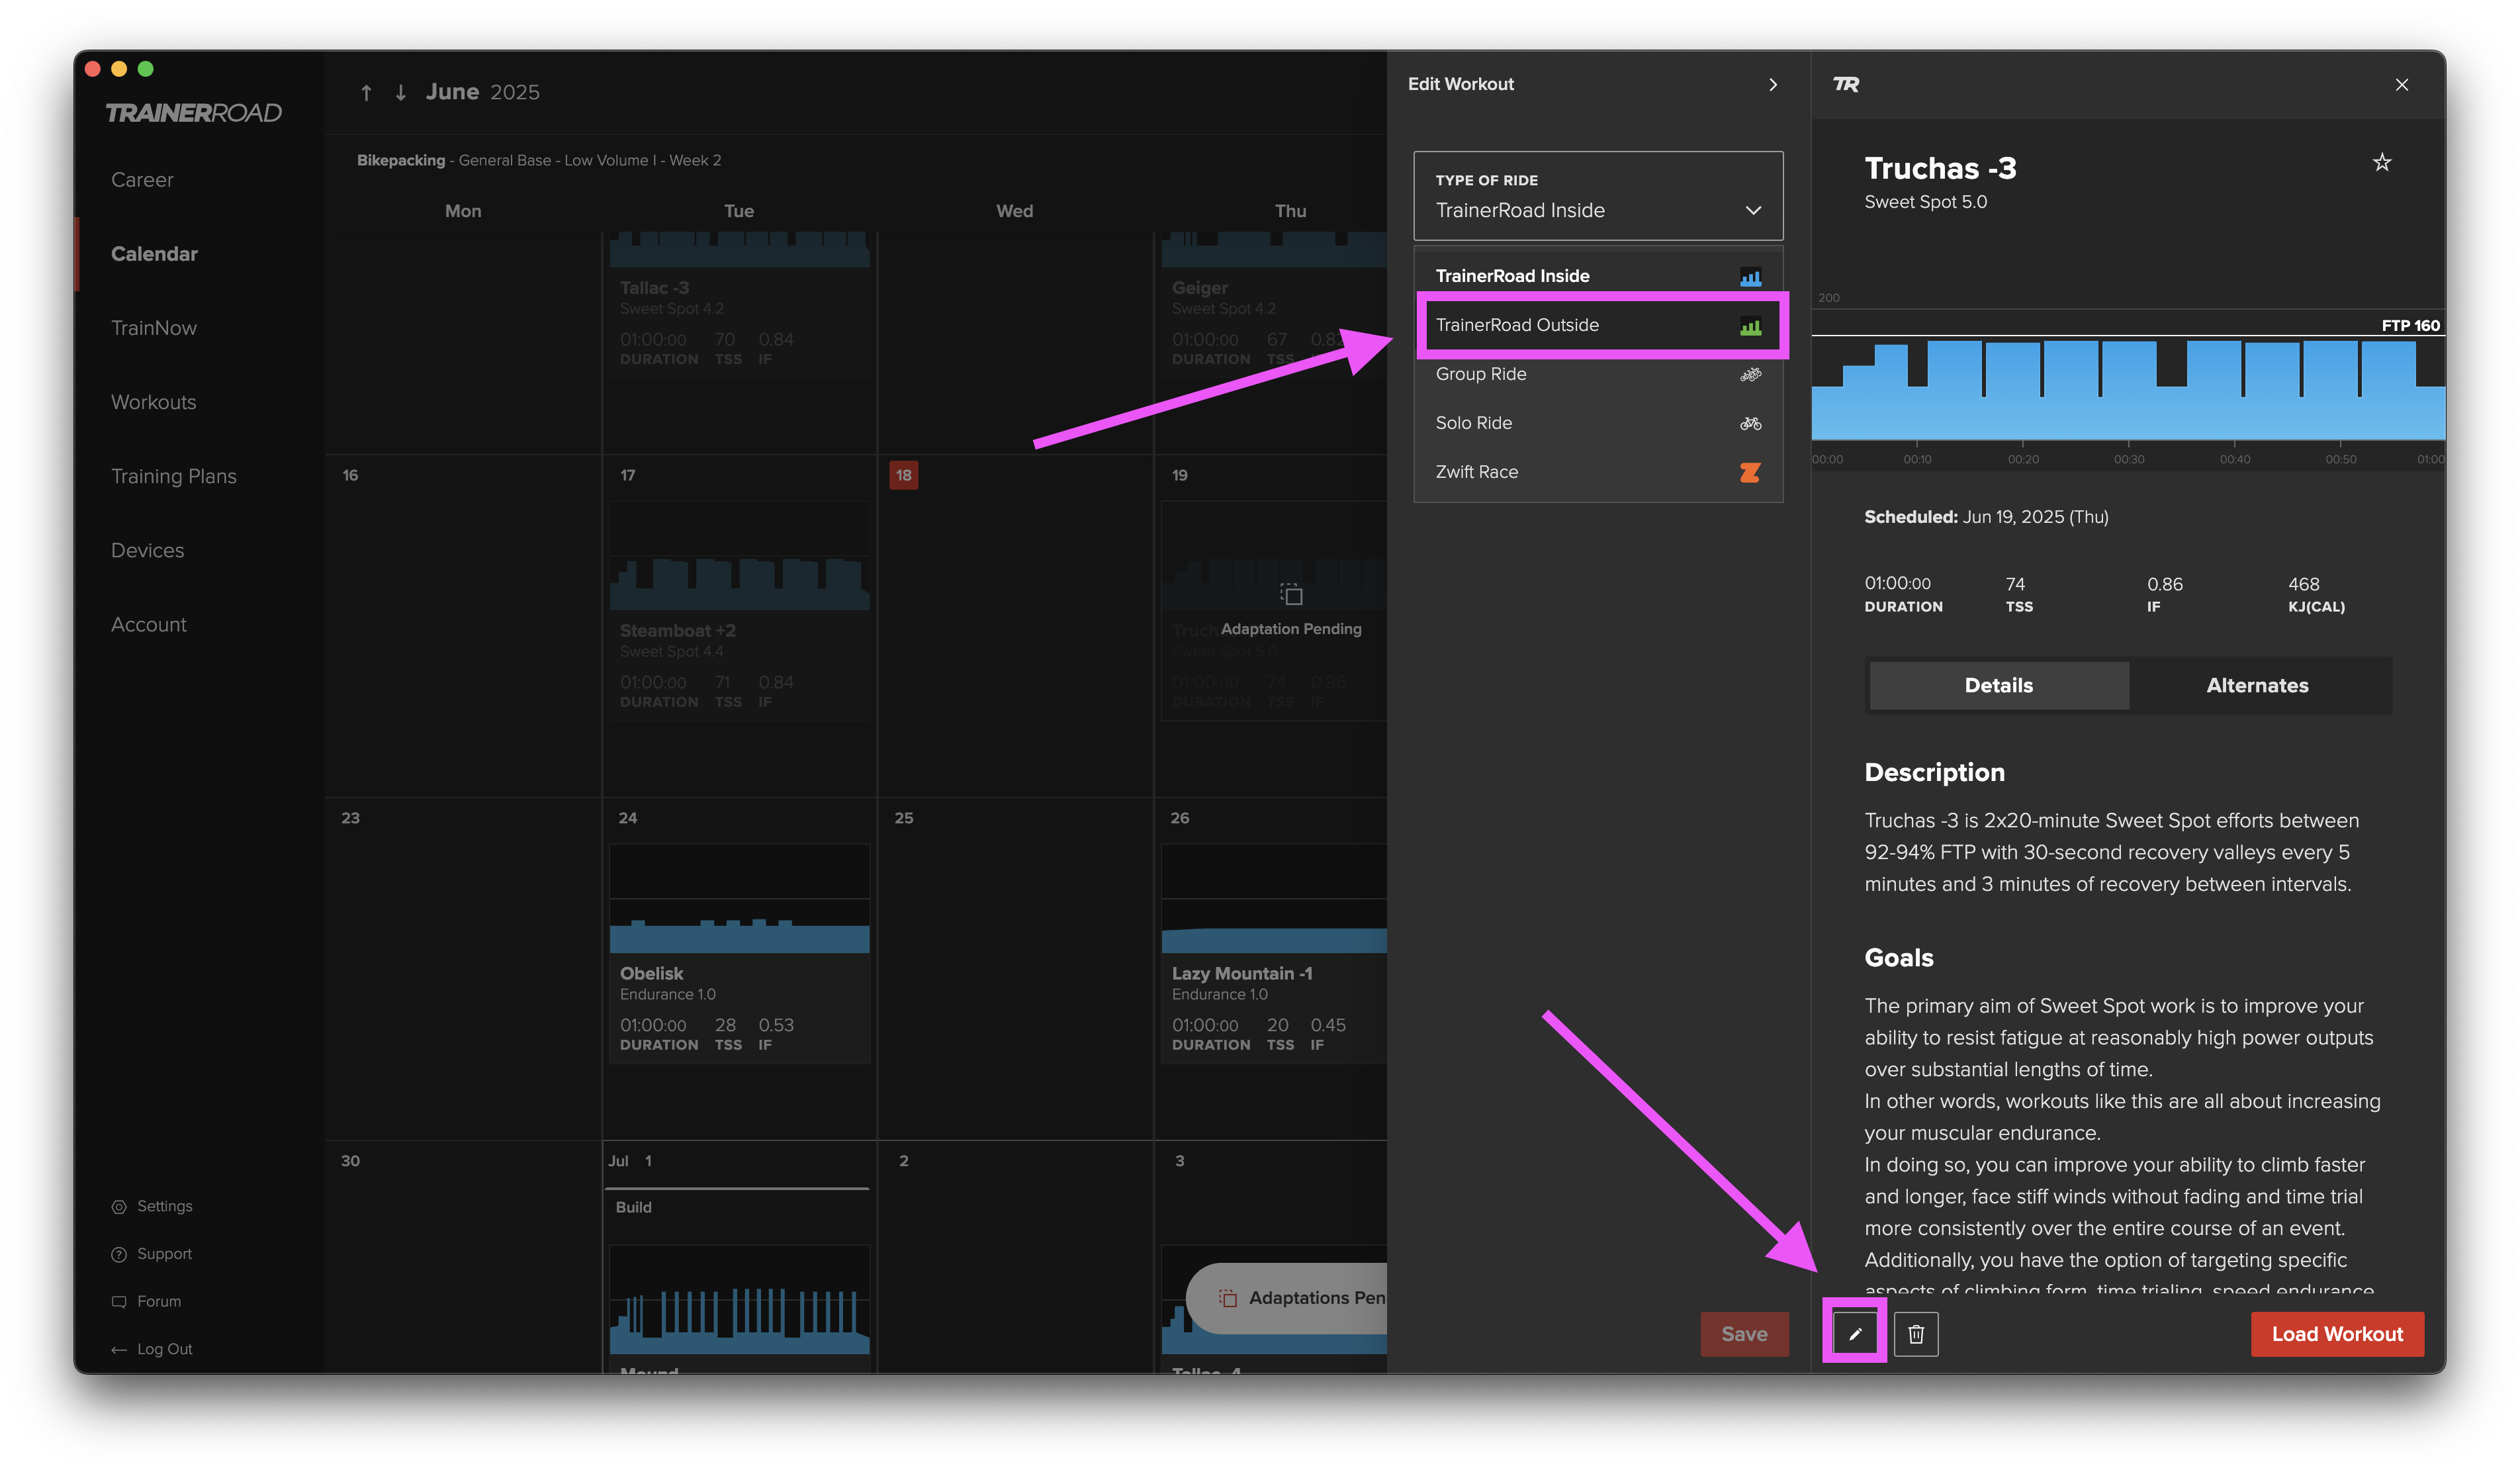The height and width of the screenshot is (1472, 2520).
Task: Click Log Out
Action: tap(152, 1349)
